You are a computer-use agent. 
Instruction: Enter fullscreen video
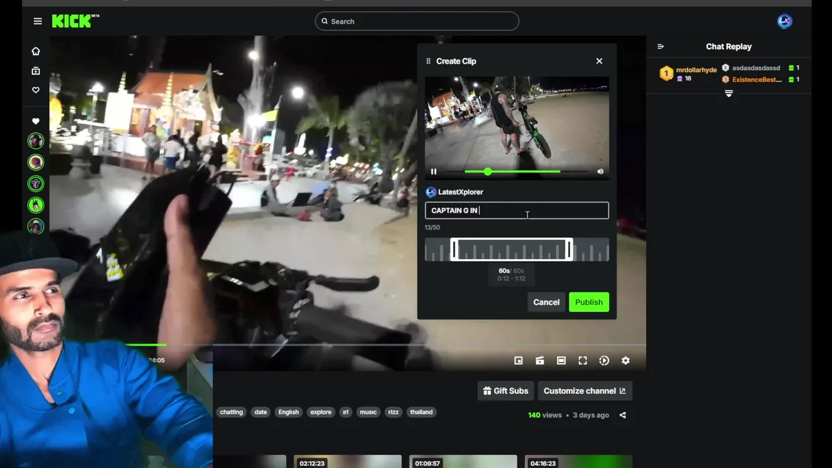pyautogui.click(x=582, y=361)
